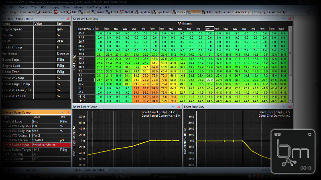Viewport: 321px width, 180px height.
Task: Select the highlighted 30.9 table cell
Action: coord(209,80)
